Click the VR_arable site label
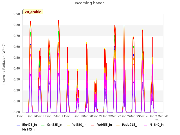The height and width of the screenshot is (135, 180). [x=33, y=12]
